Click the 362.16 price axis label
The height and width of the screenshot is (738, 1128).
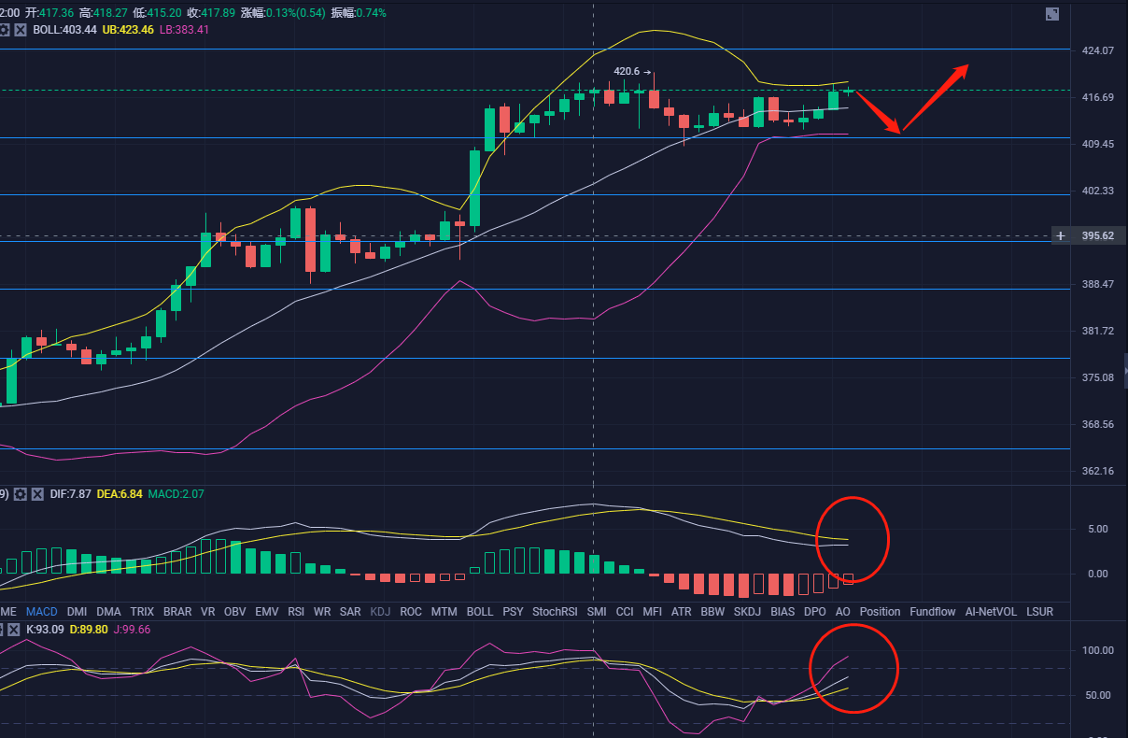pyautogui.click(x=1097, y=471)
